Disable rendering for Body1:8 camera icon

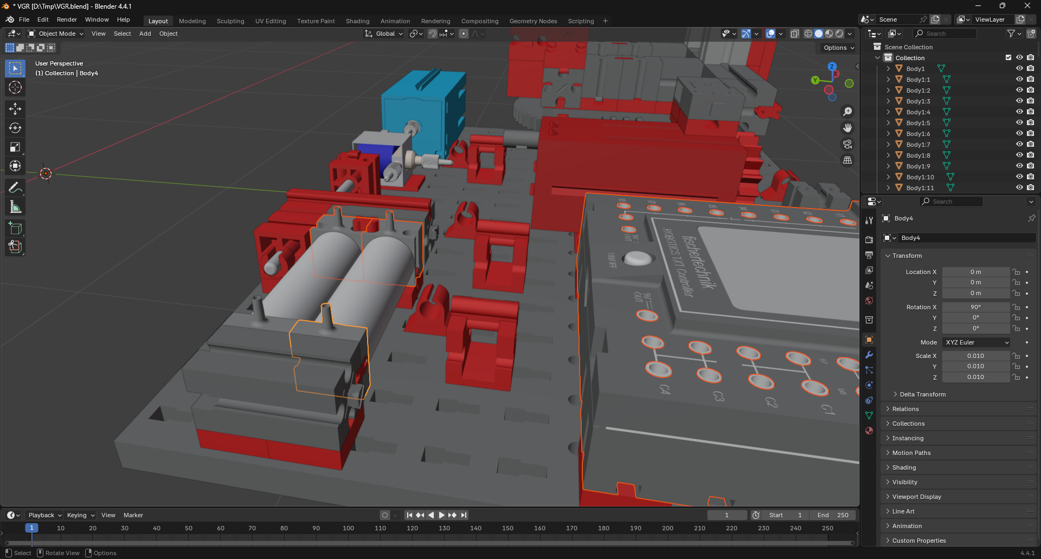click(1030, 155)
